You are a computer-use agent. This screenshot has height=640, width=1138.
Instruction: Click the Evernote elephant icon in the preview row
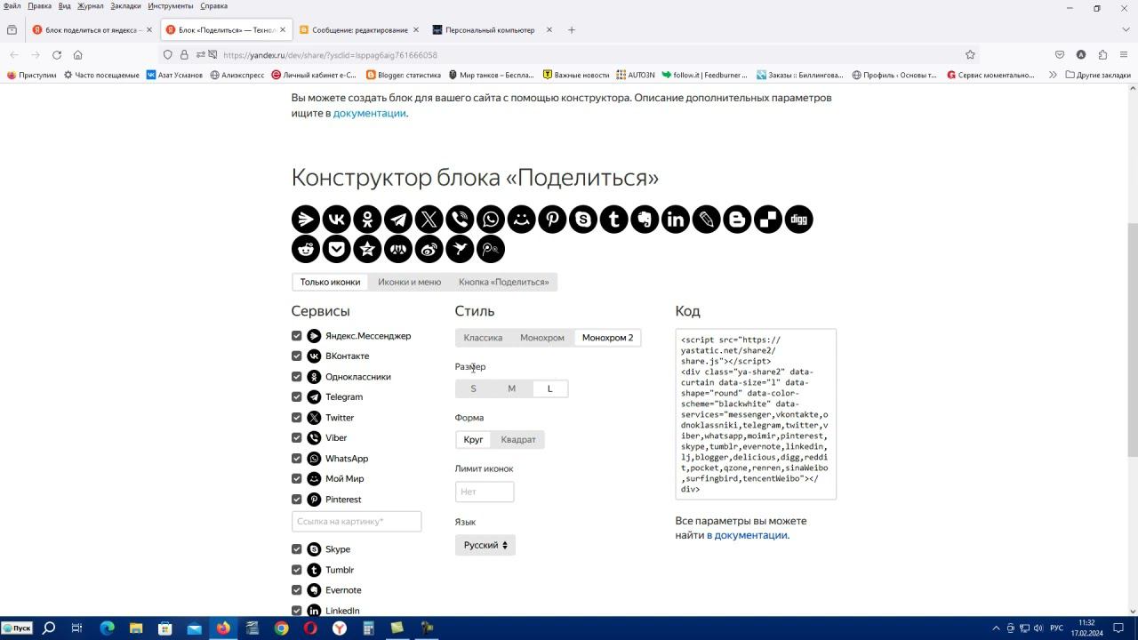click(x=645, y=219)
